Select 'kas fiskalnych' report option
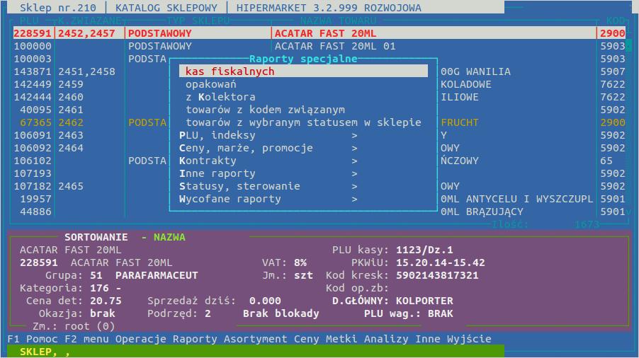Viewport: 639px width, 358px height. pyautogui.click(x=303, y=71)
